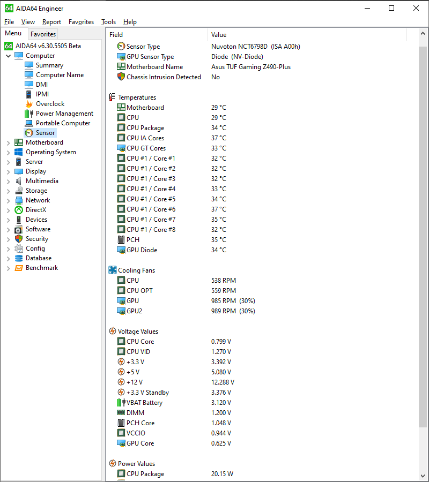Expand the Operating System tree node
Viewport: 429px width, 482px height.
8,153
